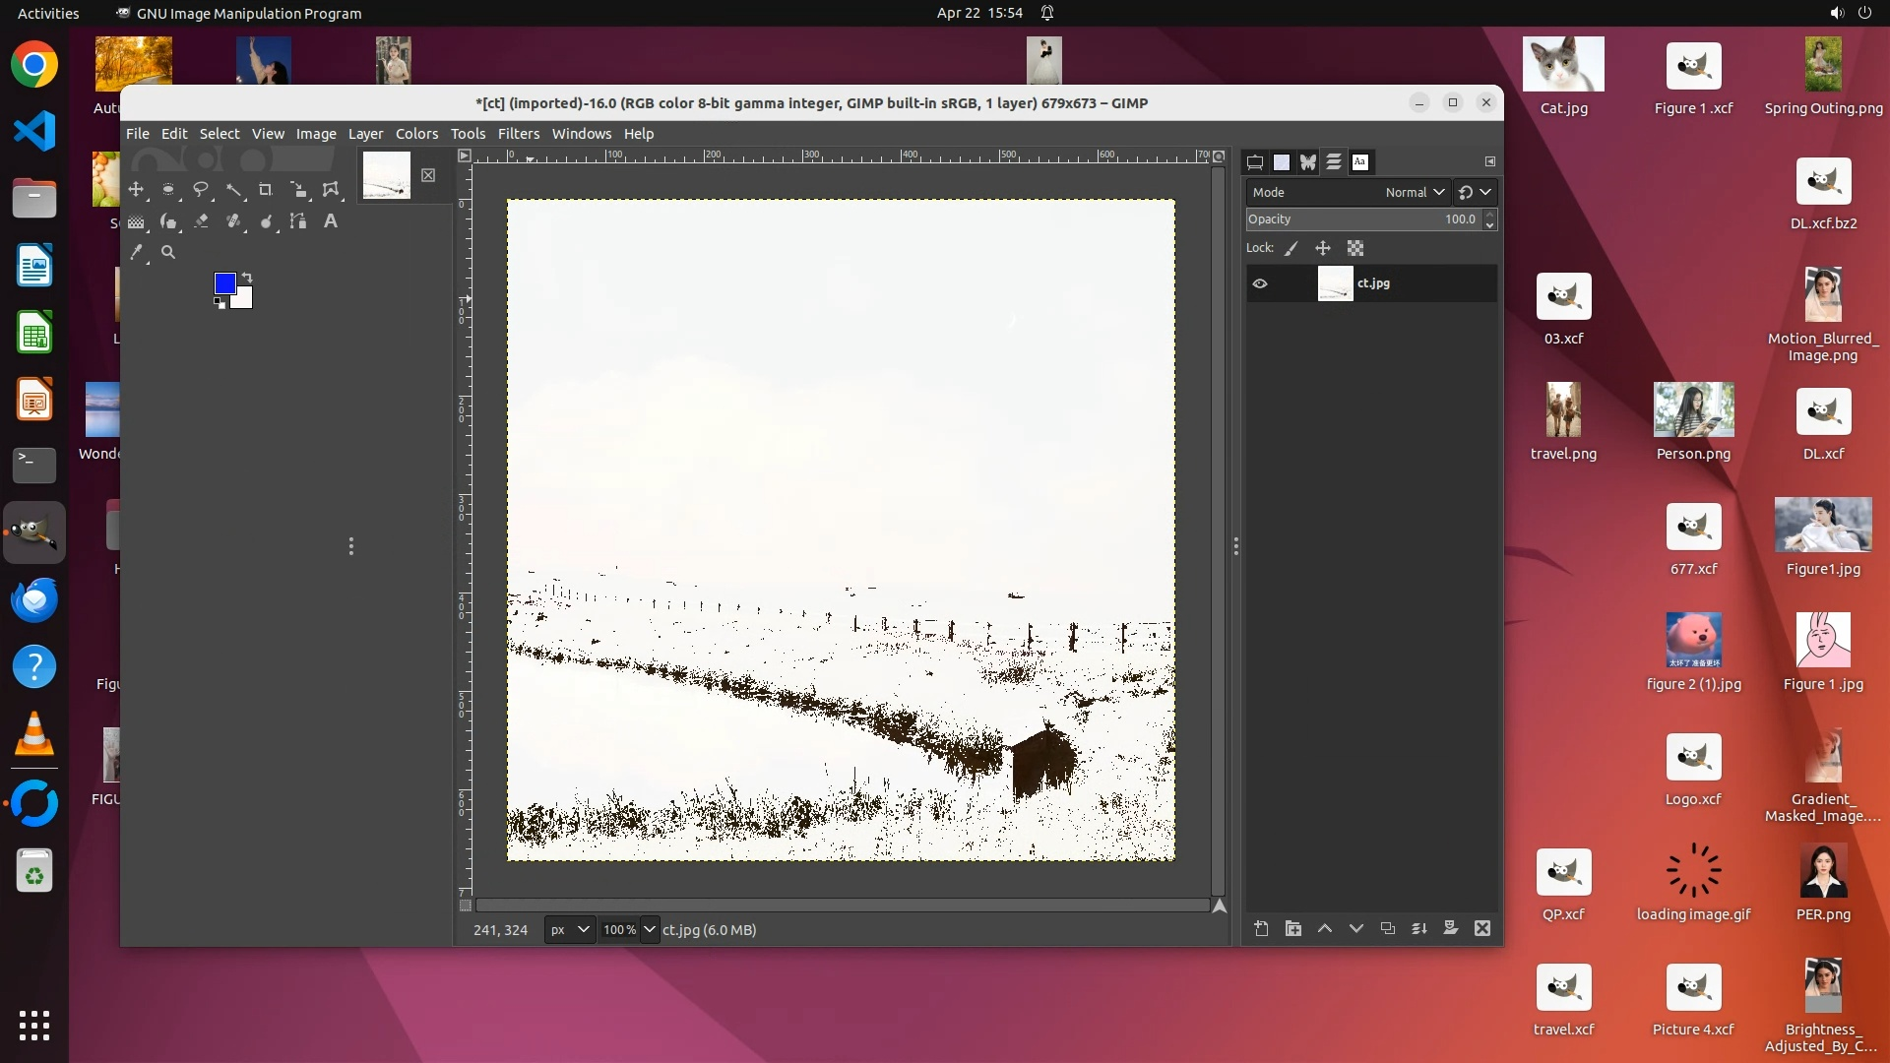The height and width of the screenshot is (1063, 1890).
Task: Select the Free Select lasso tool
Action: click(x=201, y=190)
